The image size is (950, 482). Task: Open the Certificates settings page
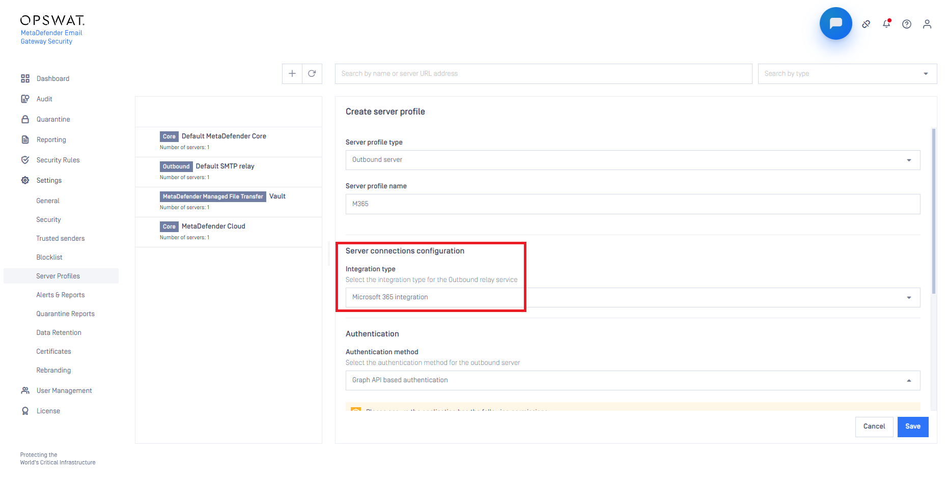(x=53, y=351)
